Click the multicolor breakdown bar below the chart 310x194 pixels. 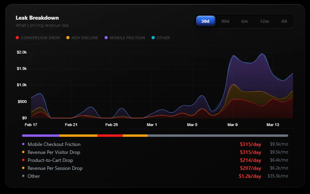(155, 135)
